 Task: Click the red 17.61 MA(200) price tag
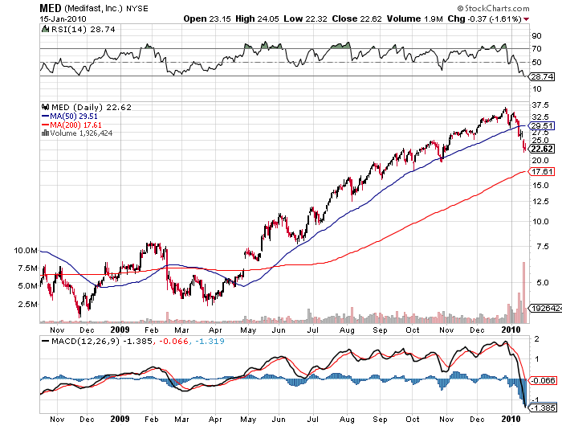tap(542, 171)
